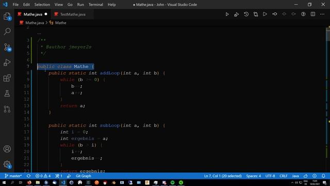Open the Explorer view in activity bar
Image resolution: width=330 pixels, height=186 pixels.
(7, 16)
